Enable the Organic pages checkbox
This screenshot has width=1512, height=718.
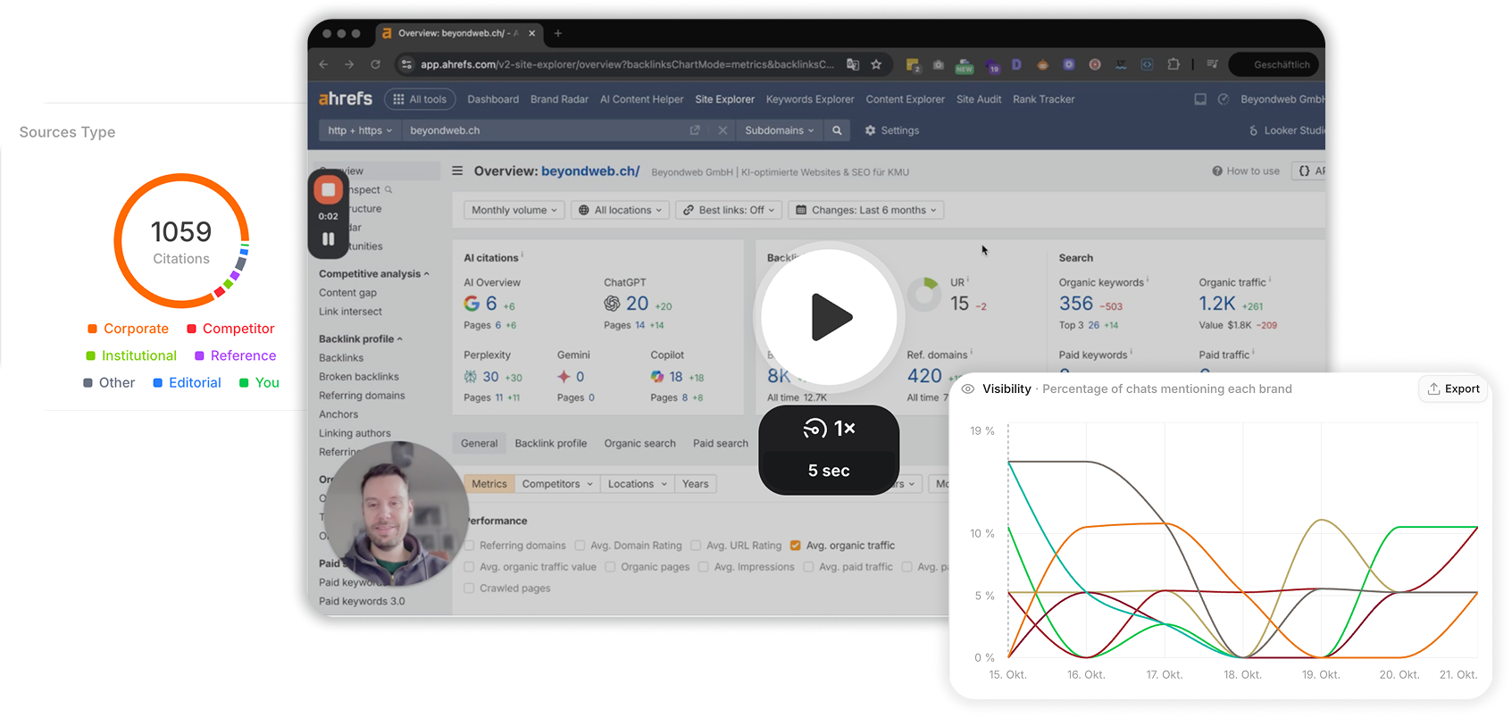(x=610, y=567)
